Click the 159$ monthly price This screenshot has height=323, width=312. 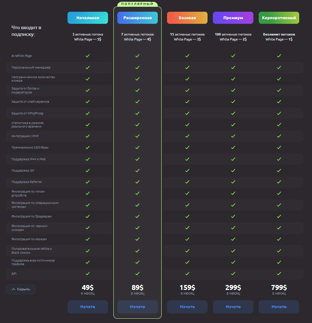point(187,287)
